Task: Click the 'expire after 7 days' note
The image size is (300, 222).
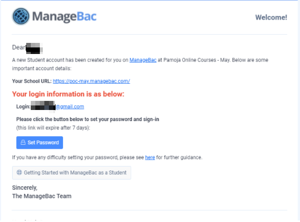Action: click(x=53, y=128)
